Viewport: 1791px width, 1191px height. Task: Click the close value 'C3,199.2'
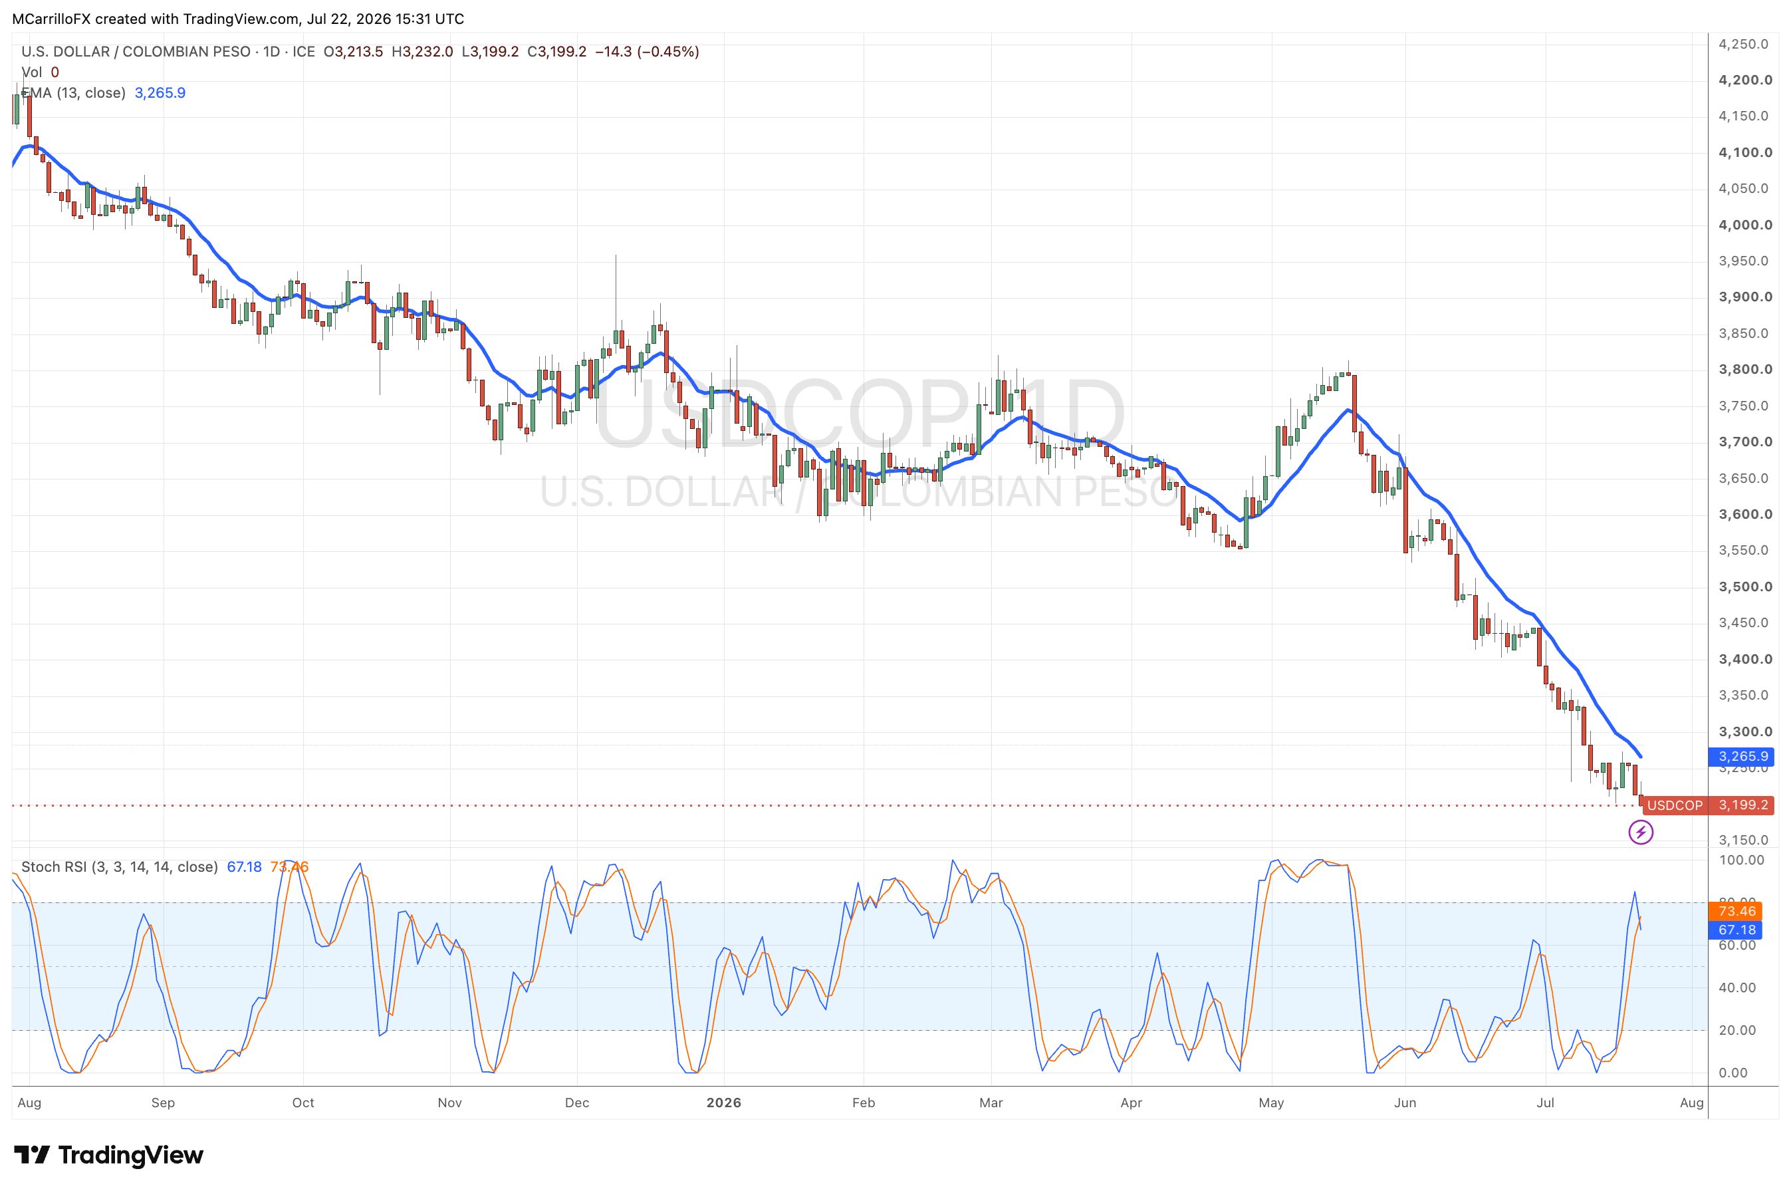(557, 52)
